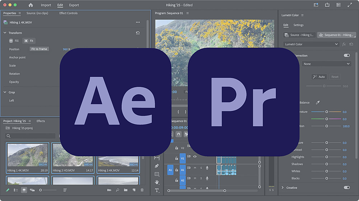Pick white balance with the eyedropper
The height and width of the screenshot is (201, 359).
pyautogui.click(x=318, y=103)
